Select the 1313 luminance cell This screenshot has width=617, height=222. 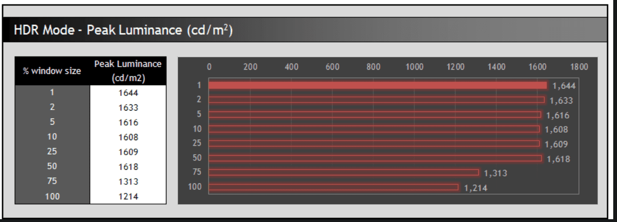point(128,182)
